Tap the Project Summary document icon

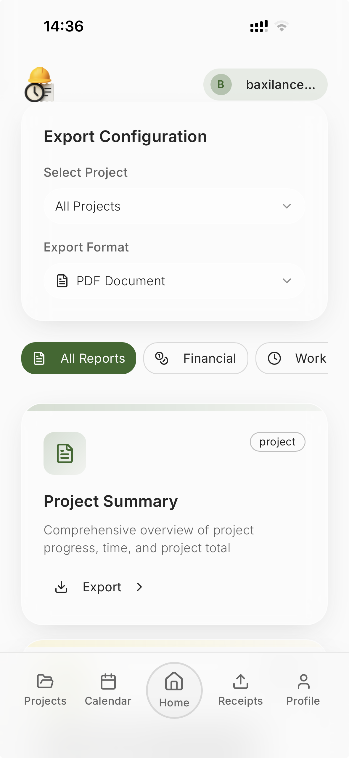[65, 453]
